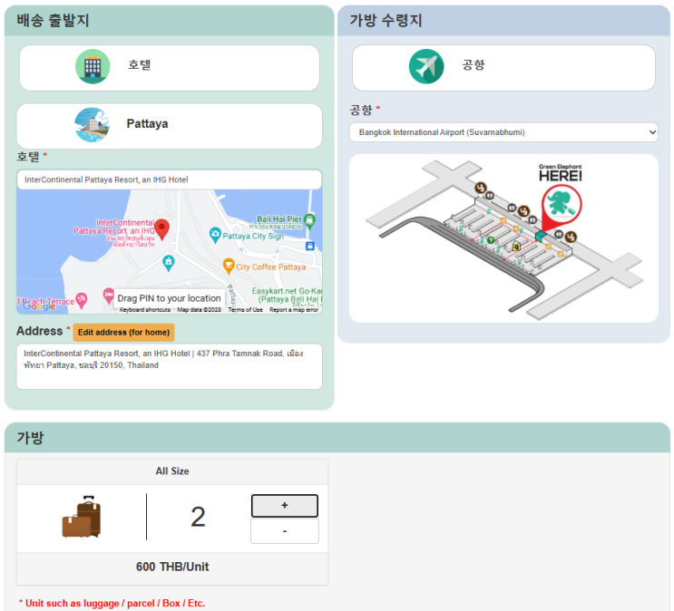Click the brown suitcases luggage icon
This screenshot has width=674, height=611.
tap(82, 517)
